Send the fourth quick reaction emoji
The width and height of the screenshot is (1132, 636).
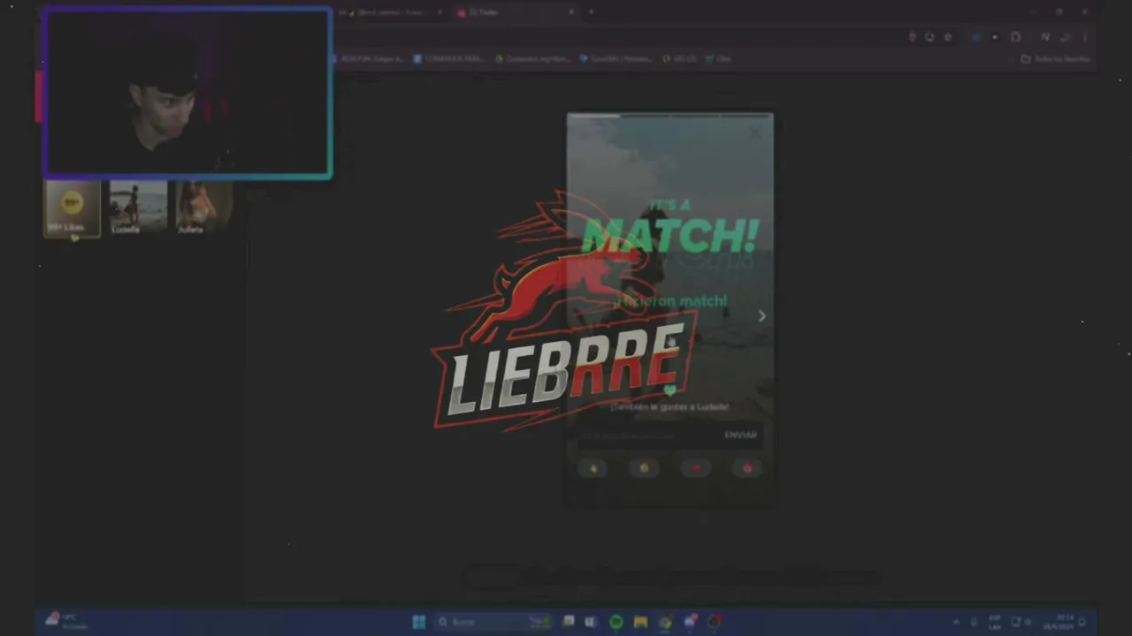747,468
